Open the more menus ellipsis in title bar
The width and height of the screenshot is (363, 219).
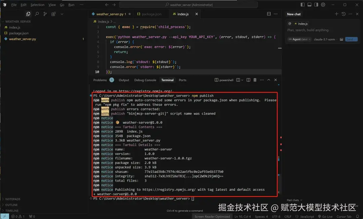tap(81, 5)
